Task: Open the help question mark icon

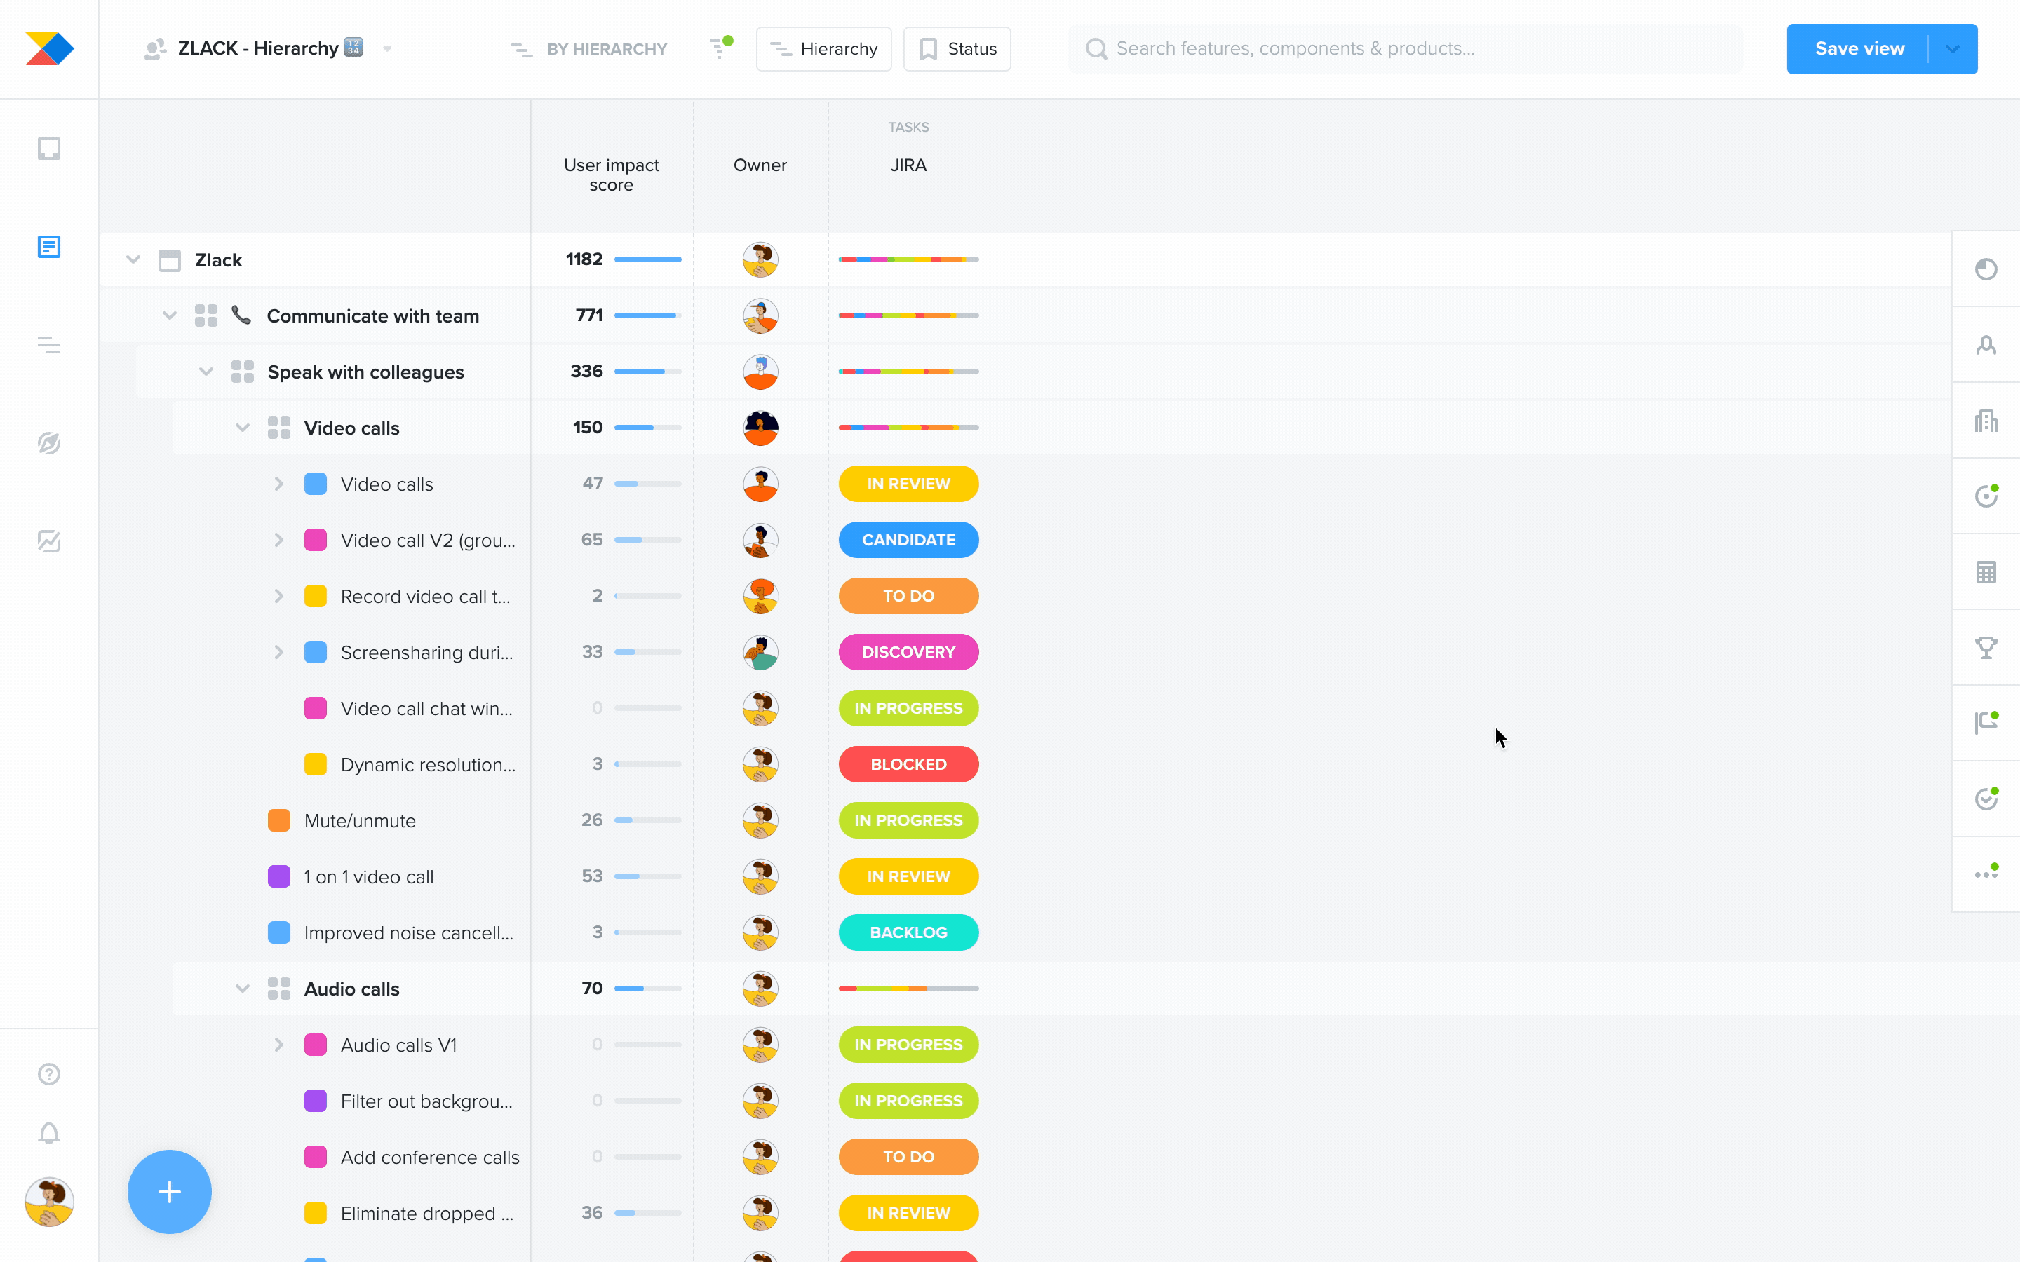Action: 49,1074
